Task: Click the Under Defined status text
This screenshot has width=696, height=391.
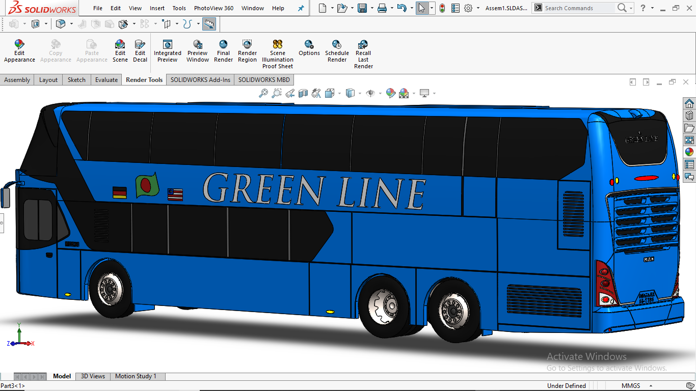Action: (x=567, y=386)
